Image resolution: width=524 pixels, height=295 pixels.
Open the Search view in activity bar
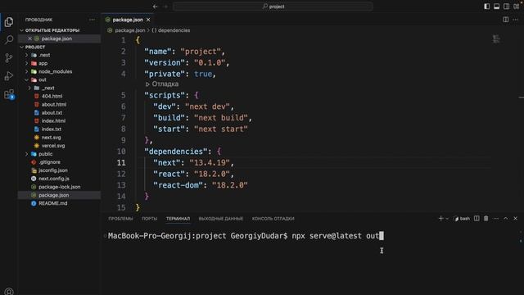[9, 40]
